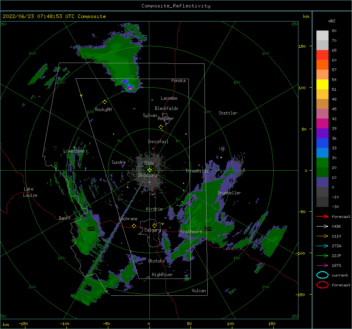
Task: Select the 'RedDeer' city label
Action: click(x=166, y=119)
